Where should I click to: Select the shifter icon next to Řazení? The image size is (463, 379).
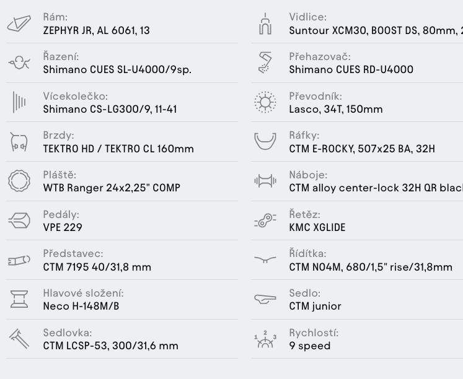point(19,63)
